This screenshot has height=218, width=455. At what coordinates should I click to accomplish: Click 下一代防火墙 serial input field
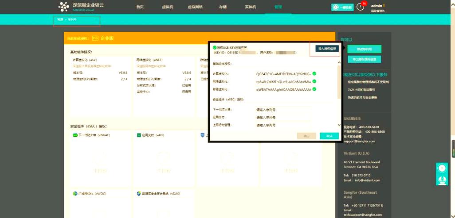(x=283, y=110)
